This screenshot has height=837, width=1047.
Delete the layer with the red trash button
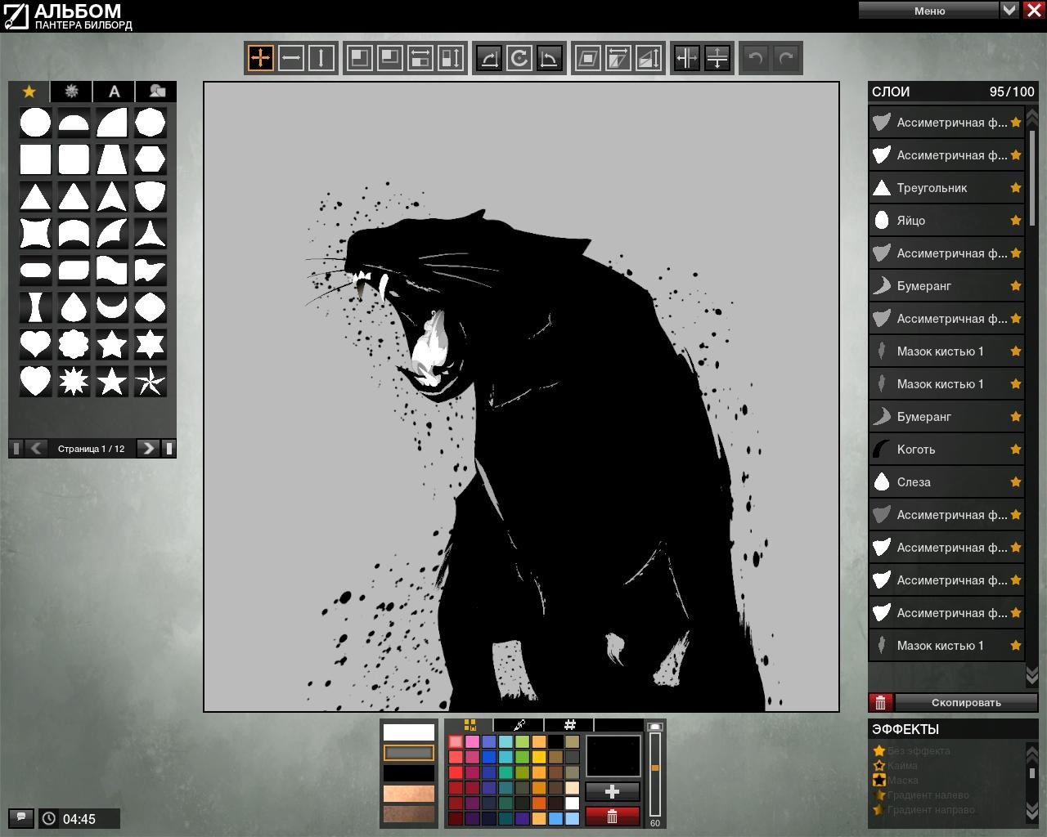pos(880,702)
